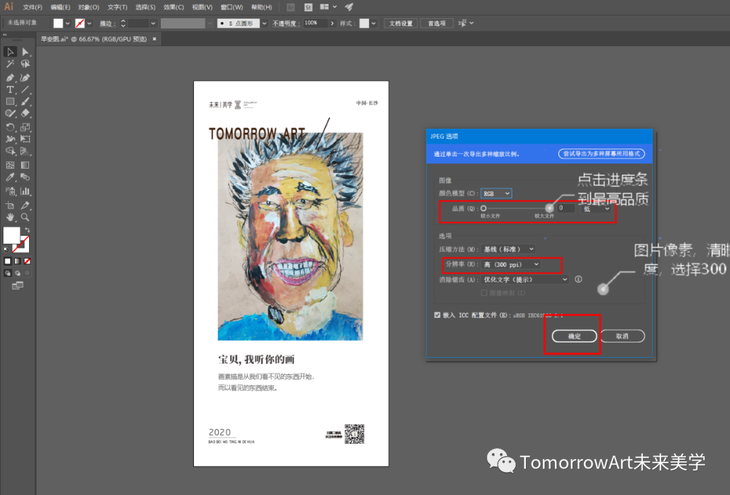Select the Hand tool
This screenshot has height=495, width=730.
pos(10,217)
